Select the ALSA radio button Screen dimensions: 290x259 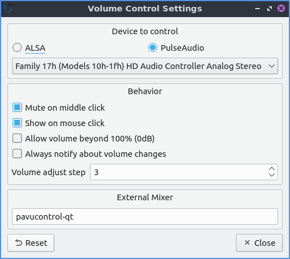click(17, 47)
